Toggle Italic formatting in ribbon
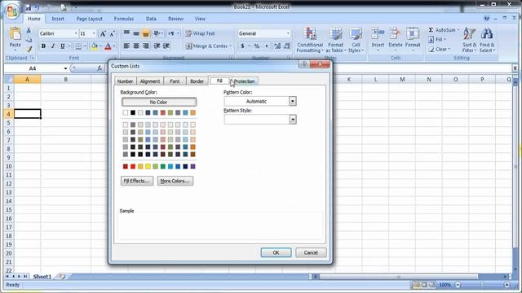Screen dimensions: 522x293 tap(52, 46)
